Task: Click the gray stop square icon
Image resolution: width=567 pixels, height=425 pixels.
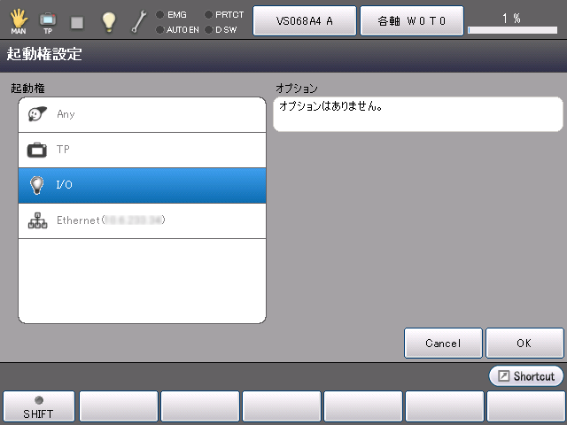Action: tap(78, 21)
